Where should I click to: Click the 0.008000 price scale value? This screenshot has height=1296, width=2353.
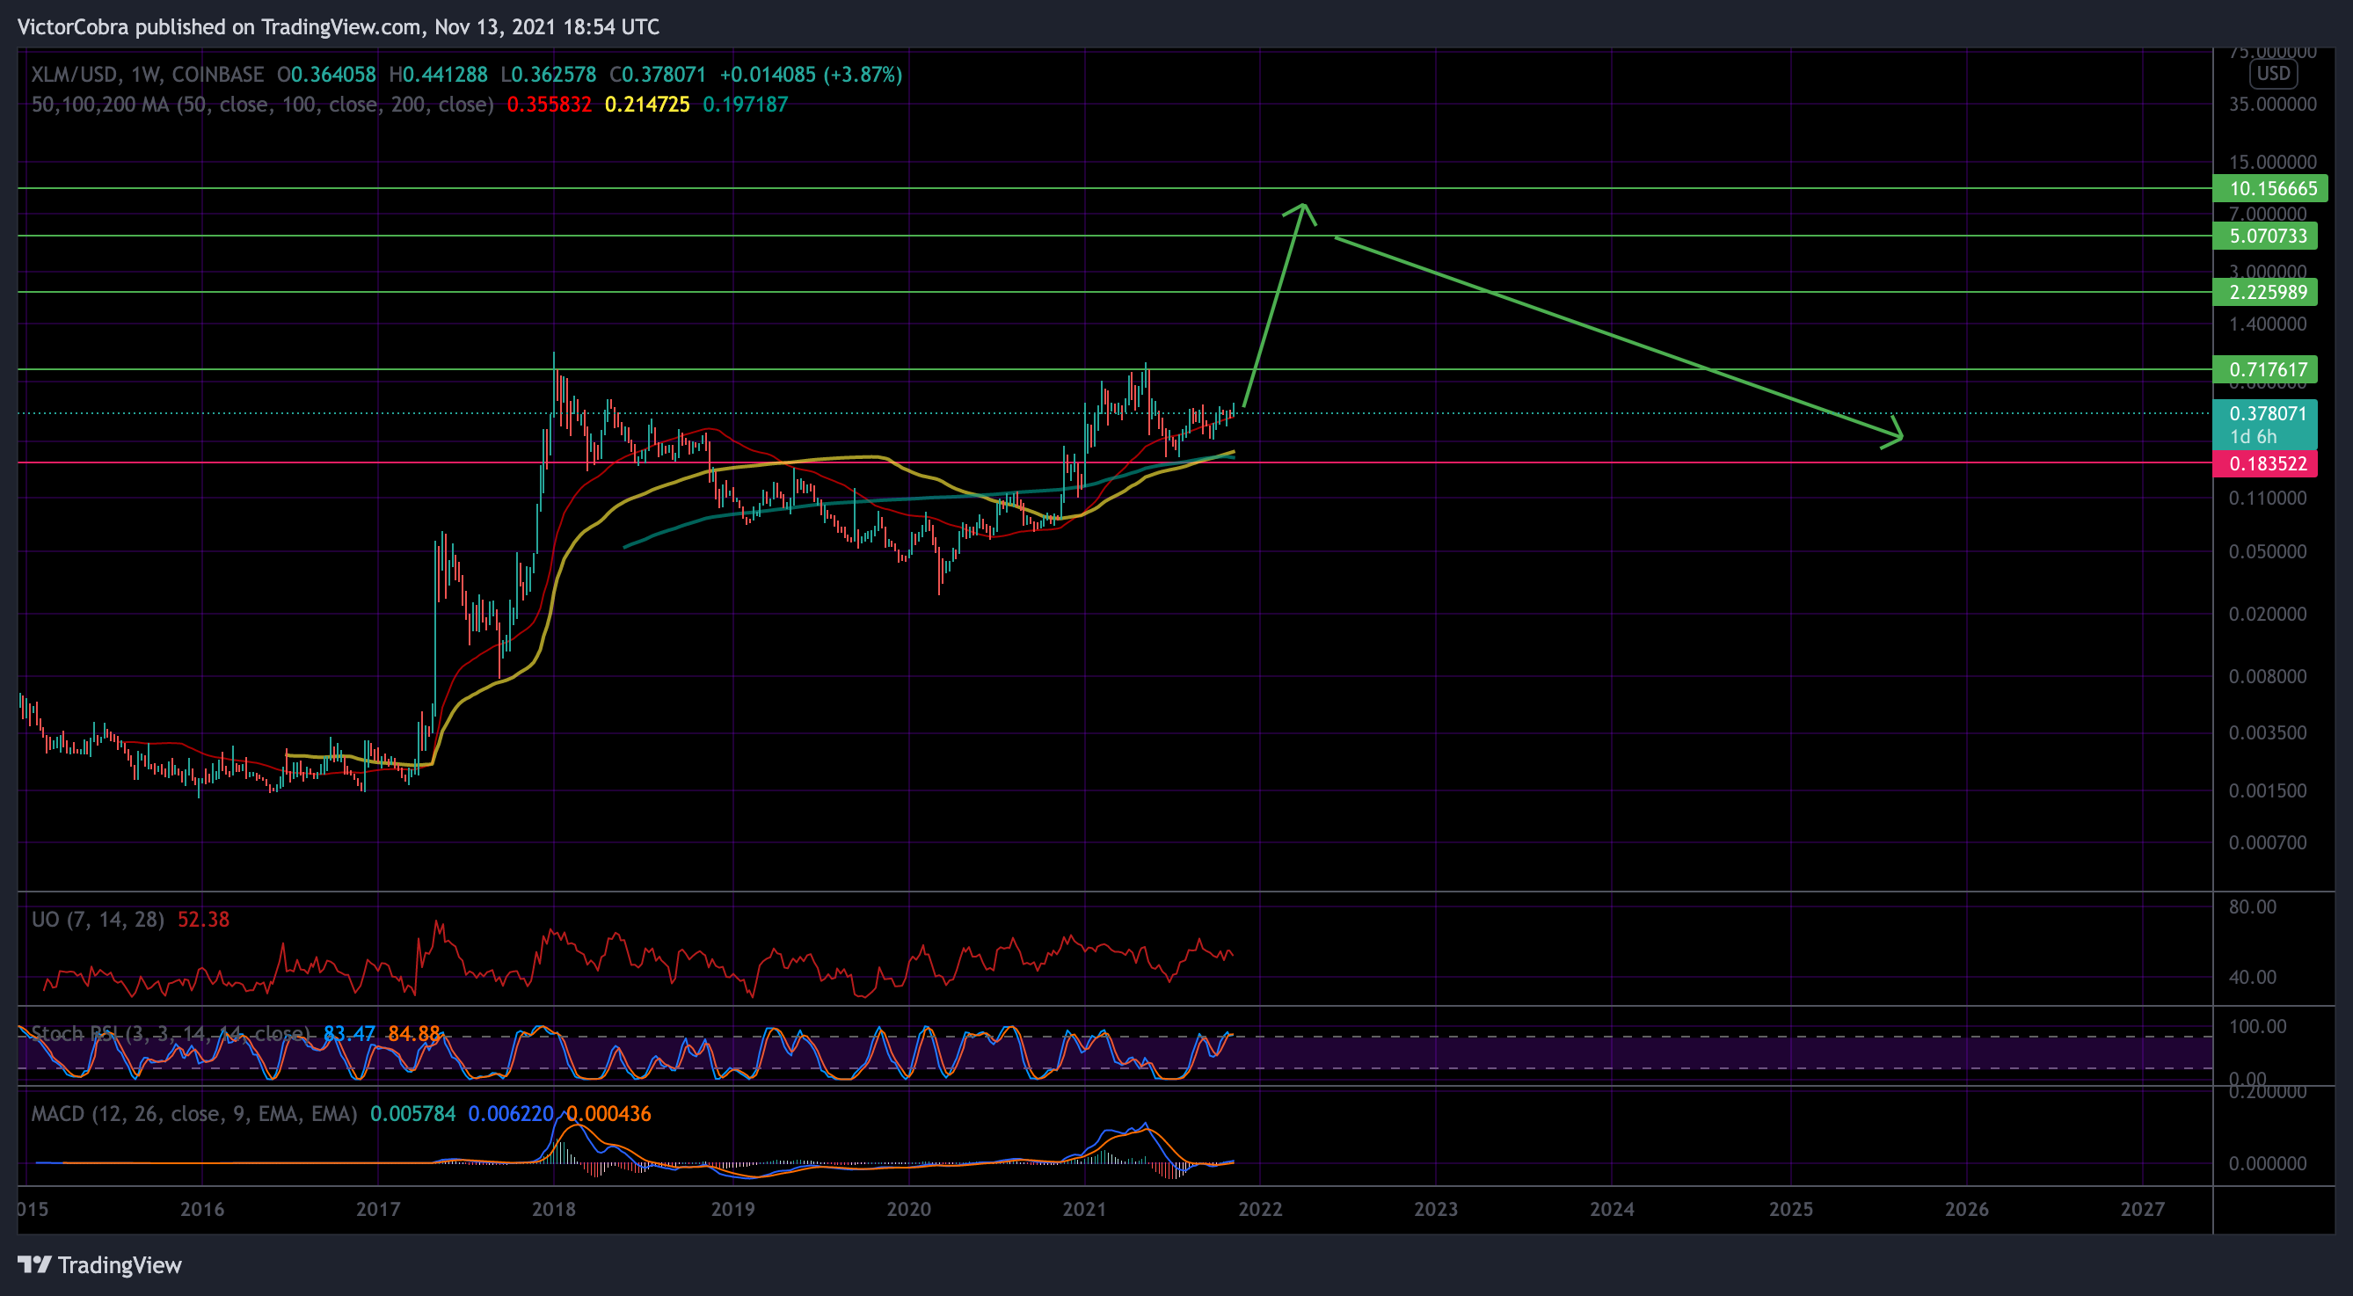pyautogui.click(x=2268, y=676)
